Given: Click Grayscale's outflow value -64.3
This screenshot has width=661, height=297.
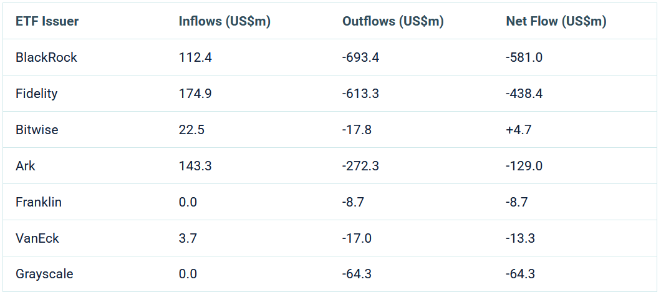Looking at the screenshot, I should (358, 274).
